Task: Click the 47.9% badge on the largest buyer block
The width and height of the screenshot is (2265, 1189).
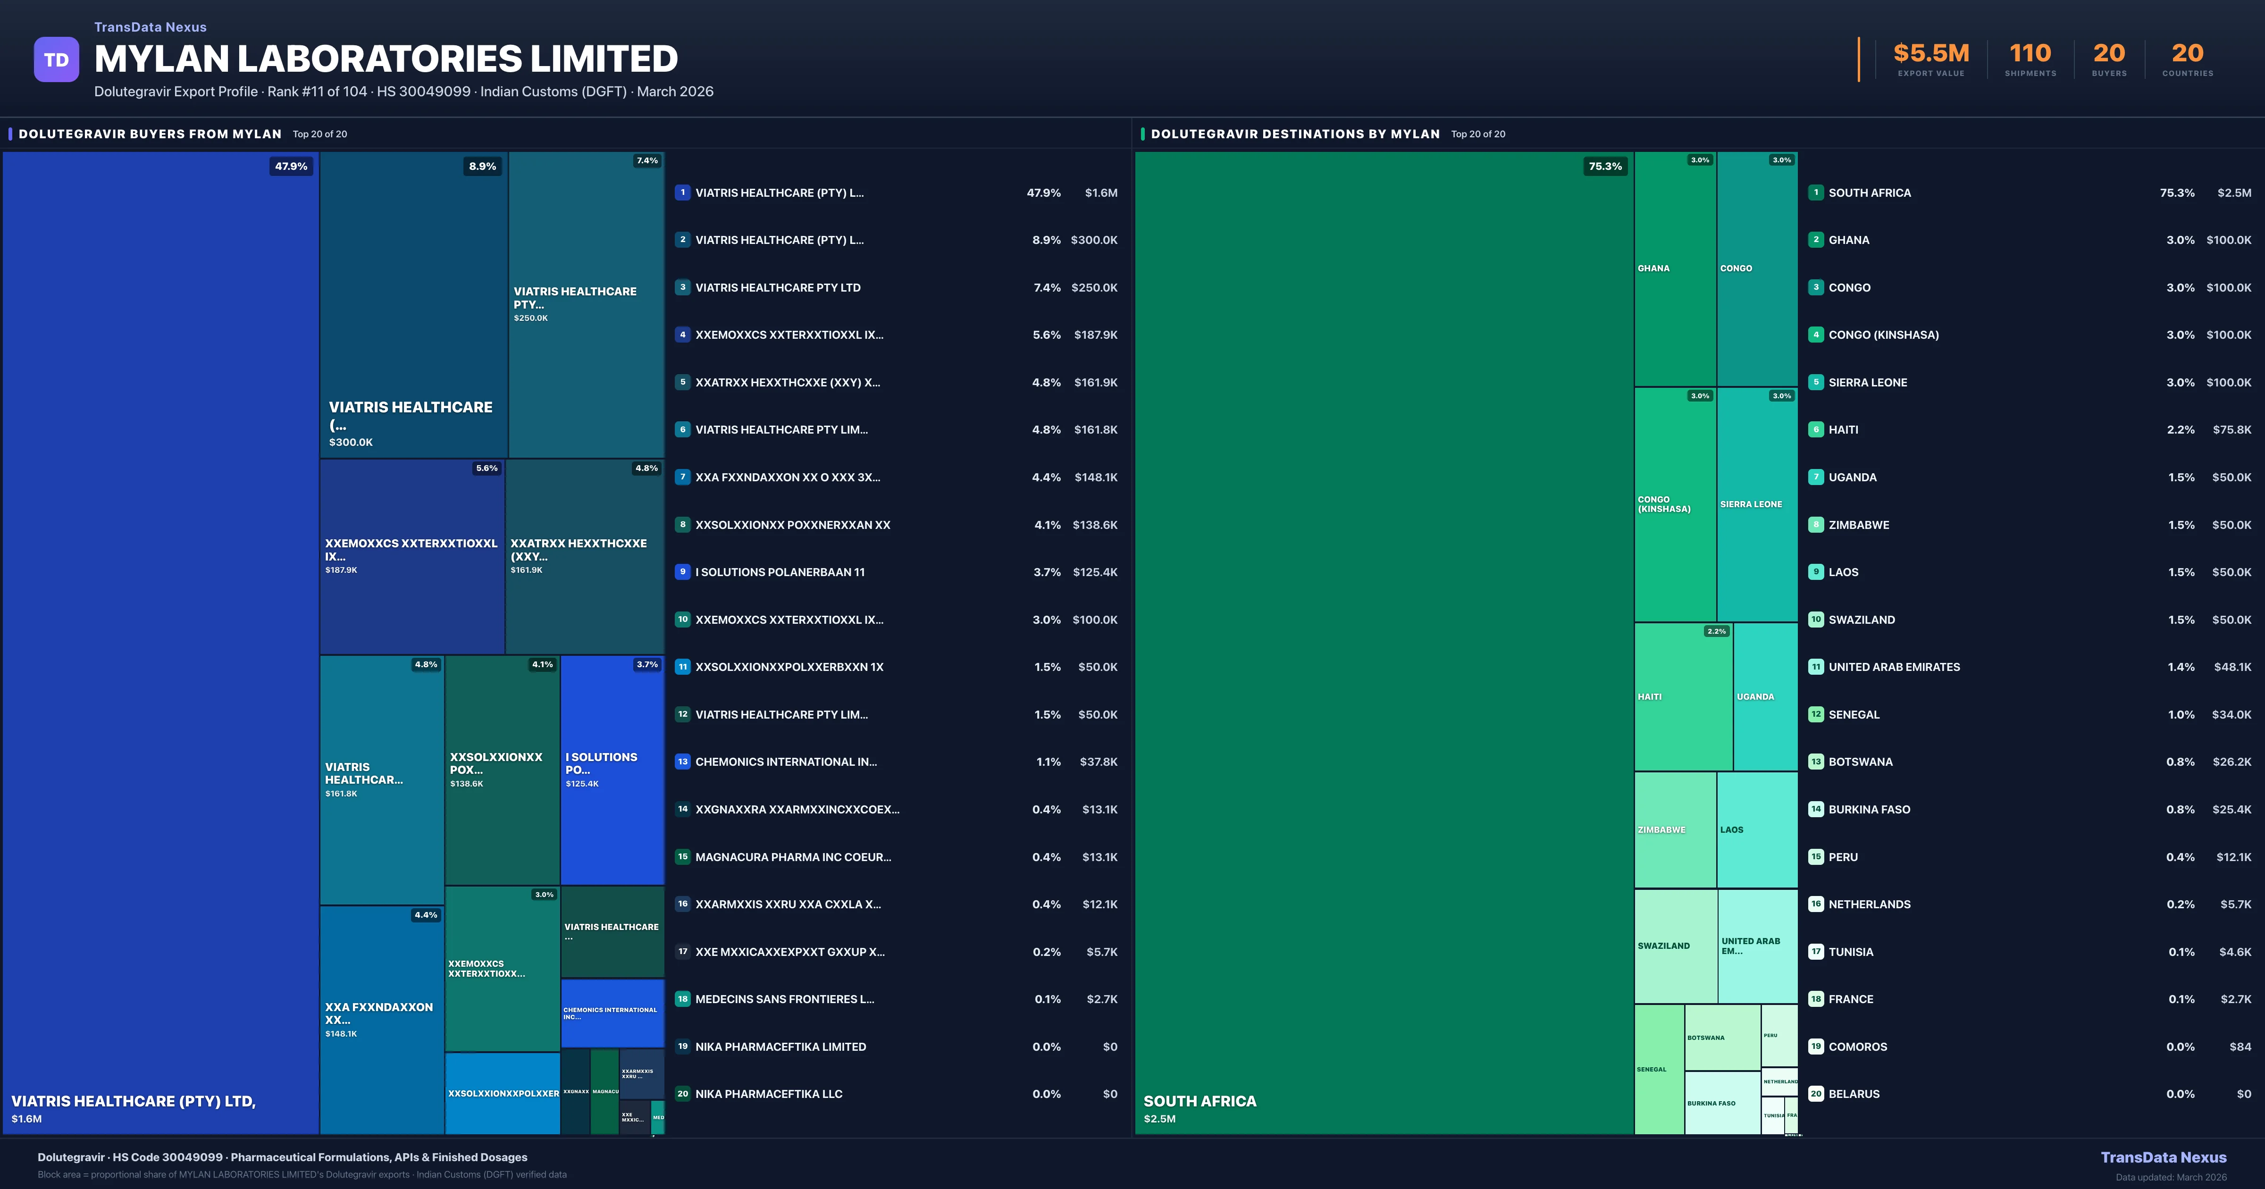Action: tap(291, 166)
